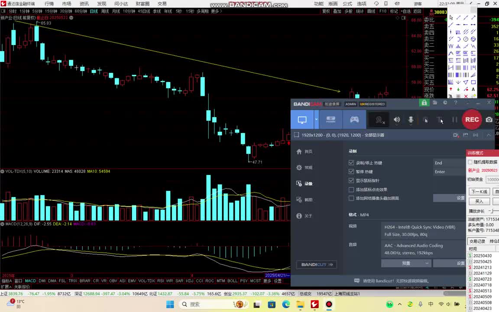Image resolution: width=499 pixels, height=312 pixels.
Task: Click 设置 button below audio format
Action: (449, 263)
